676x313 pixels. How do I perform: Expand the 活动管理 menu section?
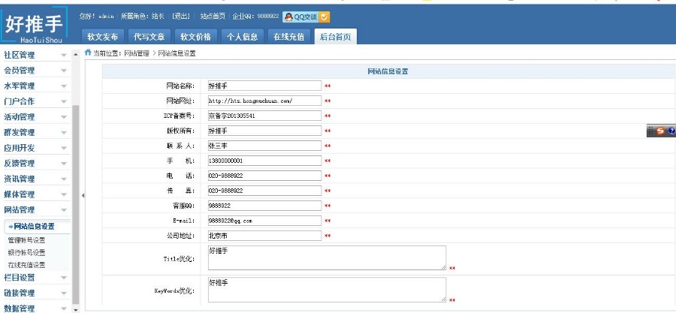[x=35, y=117]
